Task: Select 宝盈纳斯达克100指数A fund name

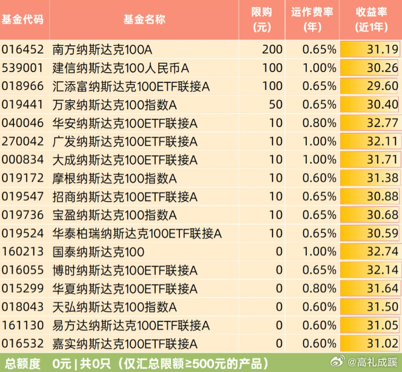Action: [x=115, y=216]
